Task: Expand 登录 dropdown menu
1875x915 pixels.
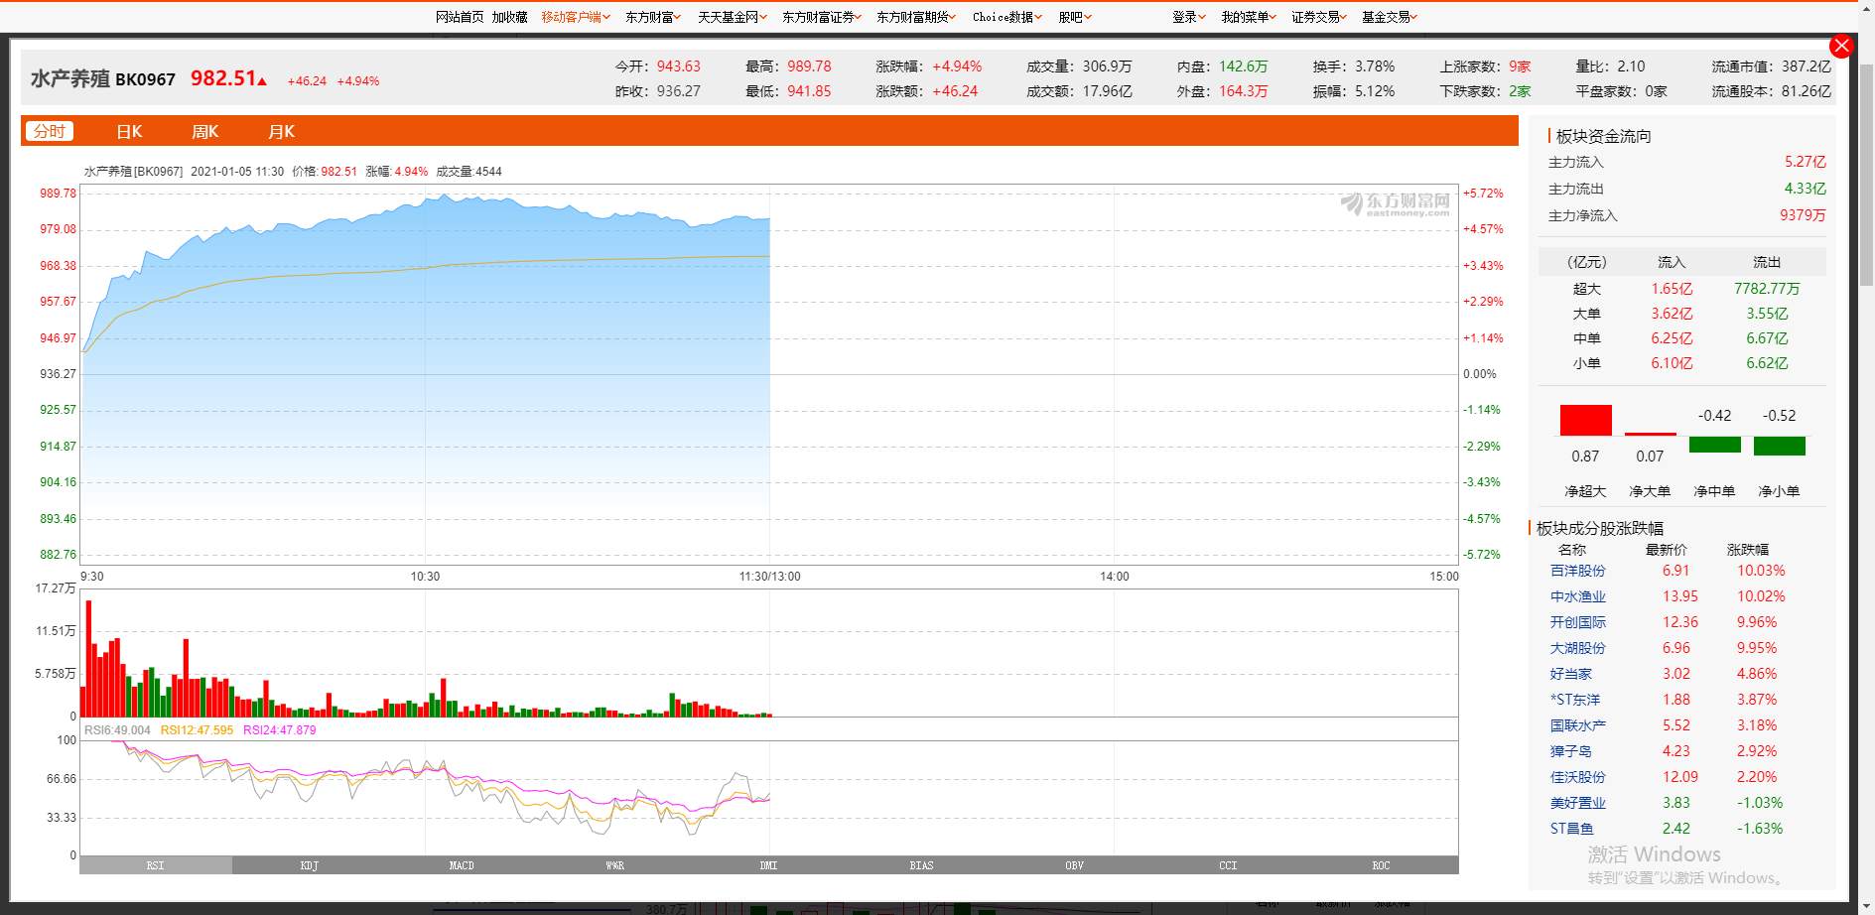Action: (1189, 17)
